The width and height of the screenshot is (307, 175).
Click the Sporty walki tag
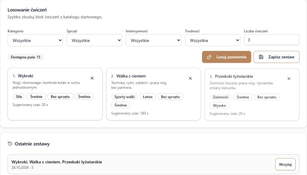tap(125, 97)
